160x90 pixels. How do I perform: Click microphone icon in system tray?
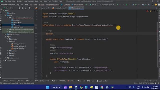pos(134,87)
